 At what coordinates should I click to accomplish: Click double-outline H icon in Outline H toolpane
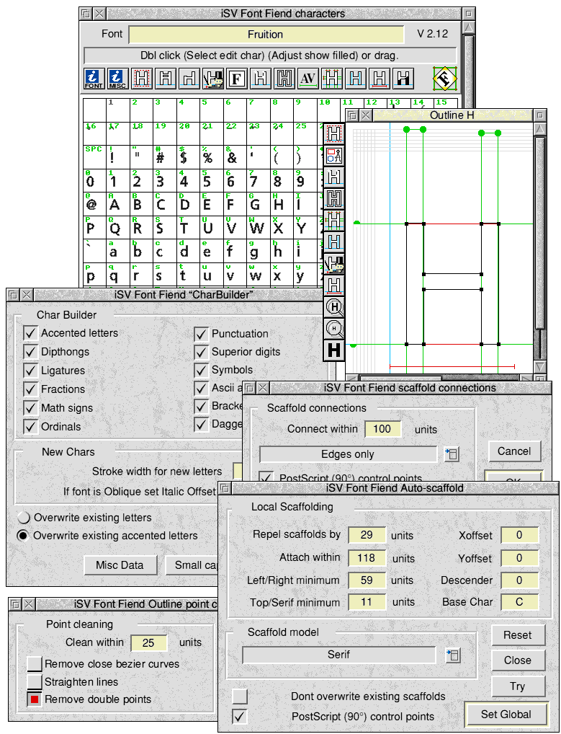point(334,198)
